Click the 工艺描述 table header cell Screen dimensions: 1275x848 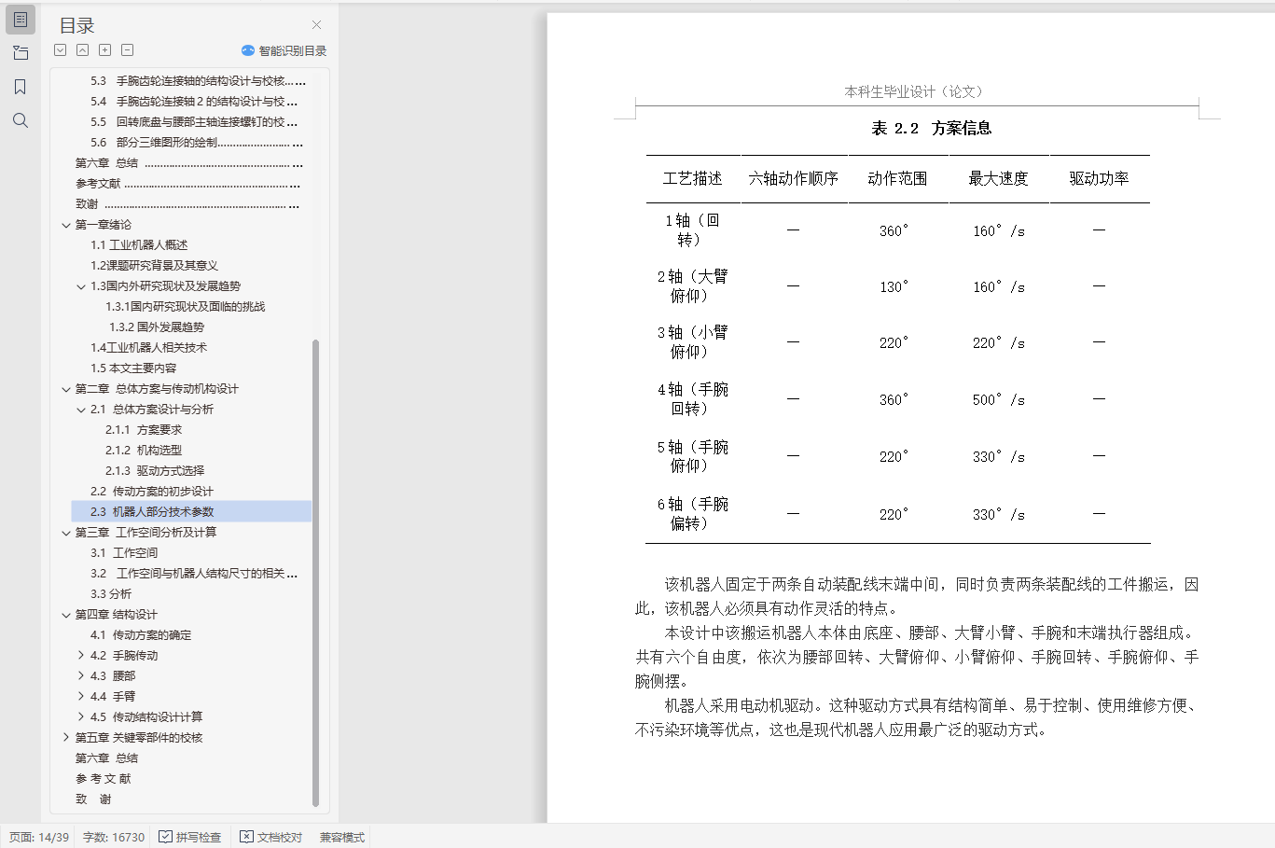(693, 178)
